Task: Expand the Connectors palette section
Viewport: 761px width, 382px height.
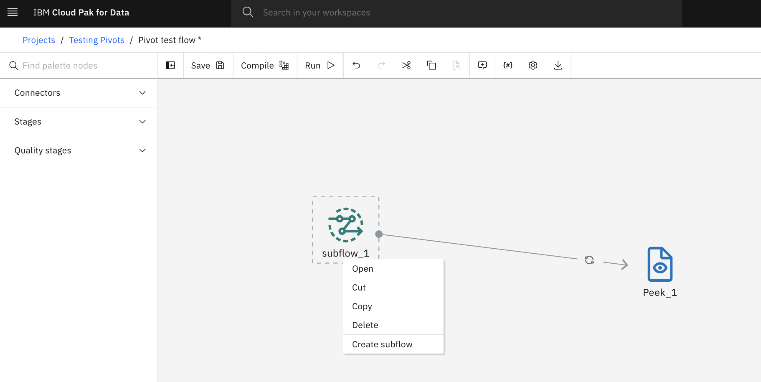Action: (79, 93)
